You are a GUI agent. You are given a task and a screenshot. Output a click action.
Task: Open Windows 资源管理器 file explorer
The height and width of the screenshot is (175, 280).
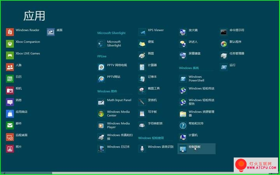click(x=197, y=114)
